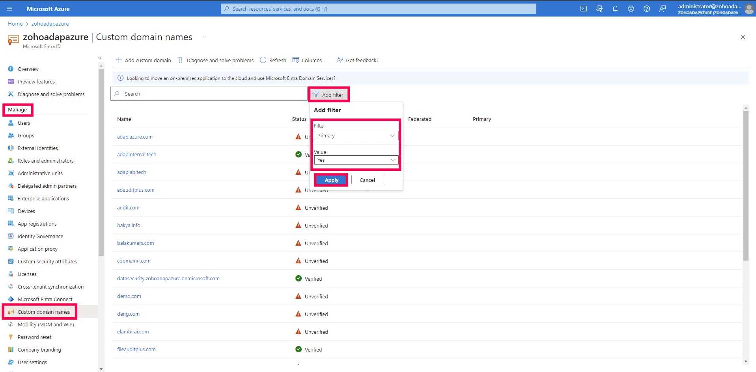This screenshot has height=372, width=756.
Task: Click Add custom domain
Action: pos(144,60)
